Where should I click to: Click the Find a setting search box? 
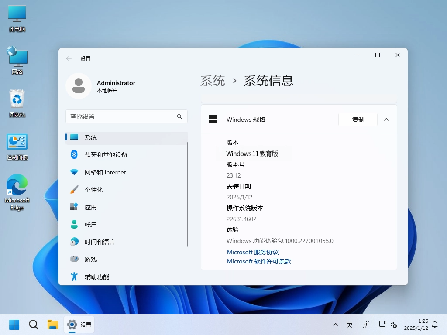(x=122, y=116)
